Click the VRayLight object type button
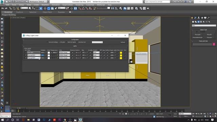The width and height of the screenshot is (217, 122). tap(197, 35)
